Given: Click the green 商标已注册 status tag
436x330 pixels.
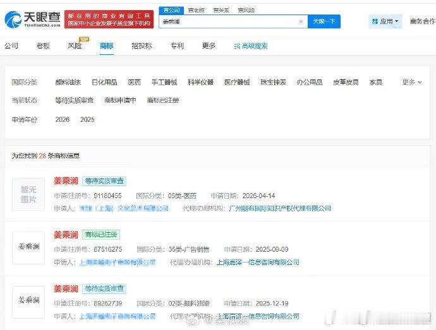Looking at the screenshot, I should [101, 235].
